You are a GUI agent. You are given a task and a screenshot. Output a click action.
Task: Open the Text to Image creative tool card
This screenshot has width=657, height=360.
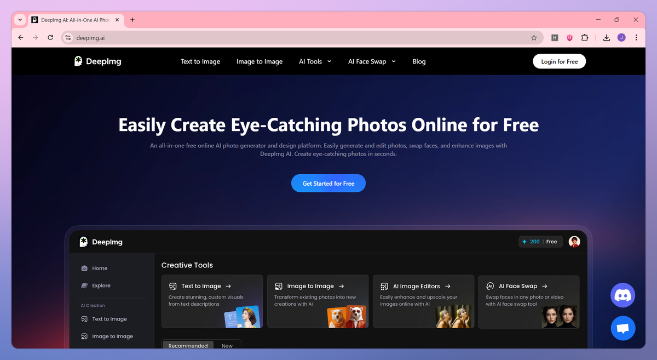pos(212,301)
